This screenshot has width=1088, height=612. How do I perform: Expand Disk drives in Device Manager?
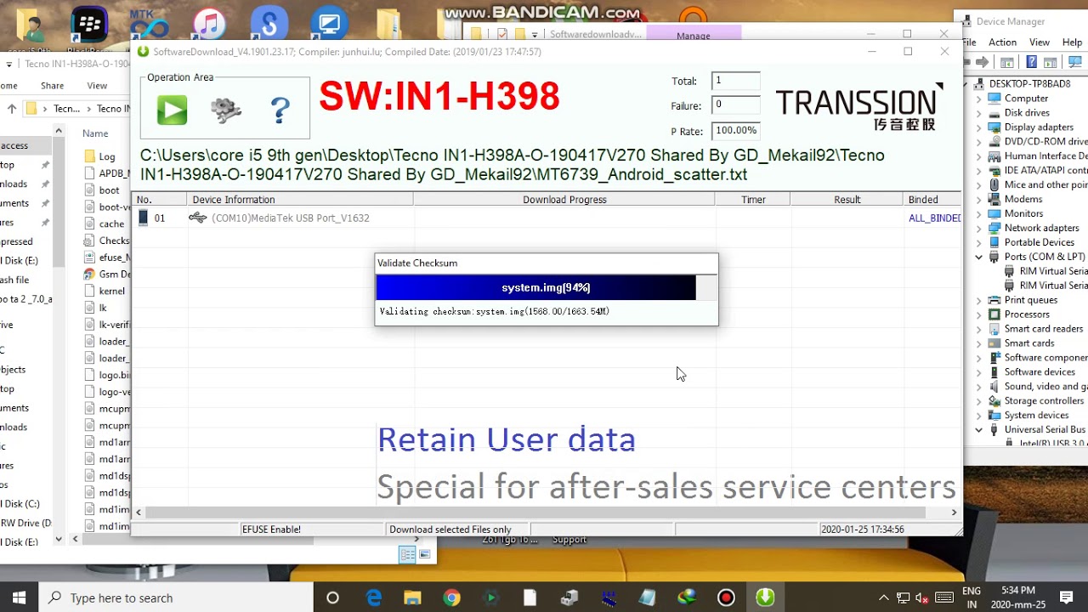[978, 112]
